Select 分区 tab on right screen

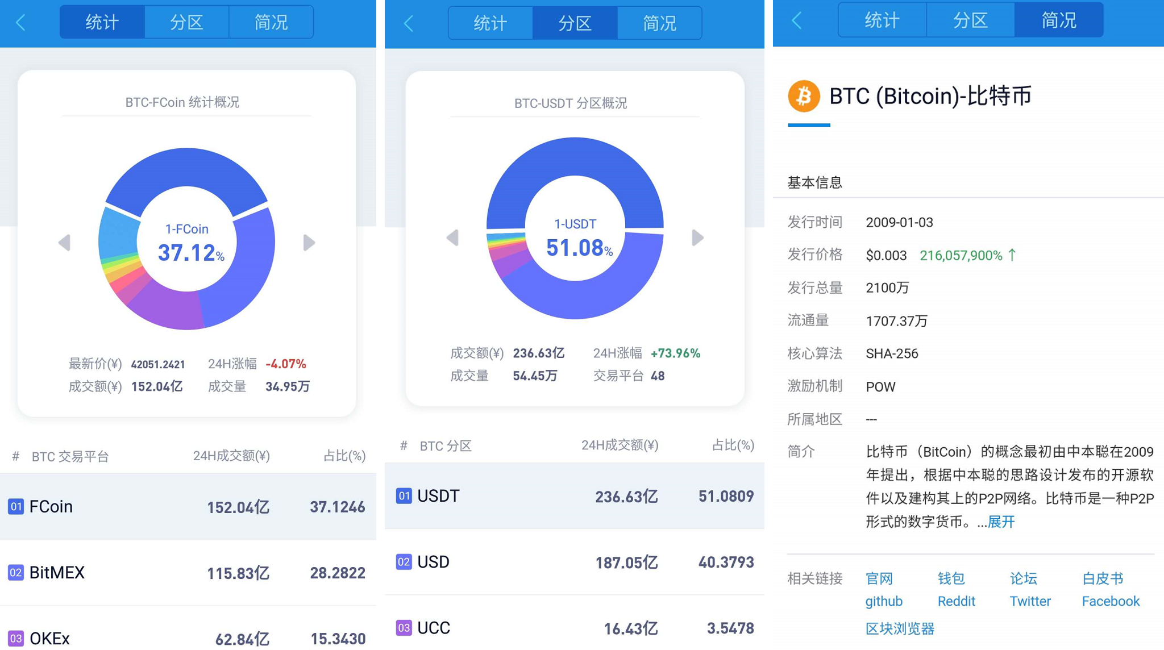(x=970, y=20)
